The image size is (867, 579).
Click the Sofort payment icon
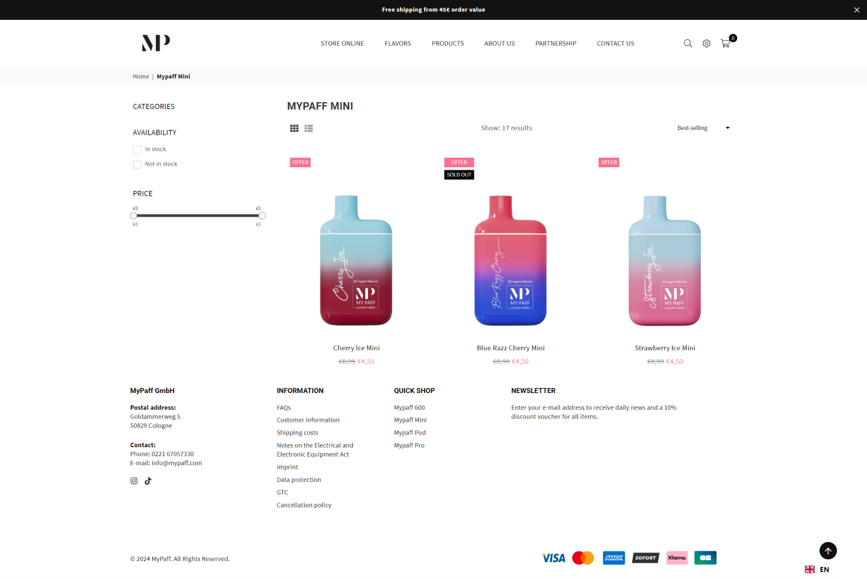coord(645,558)
